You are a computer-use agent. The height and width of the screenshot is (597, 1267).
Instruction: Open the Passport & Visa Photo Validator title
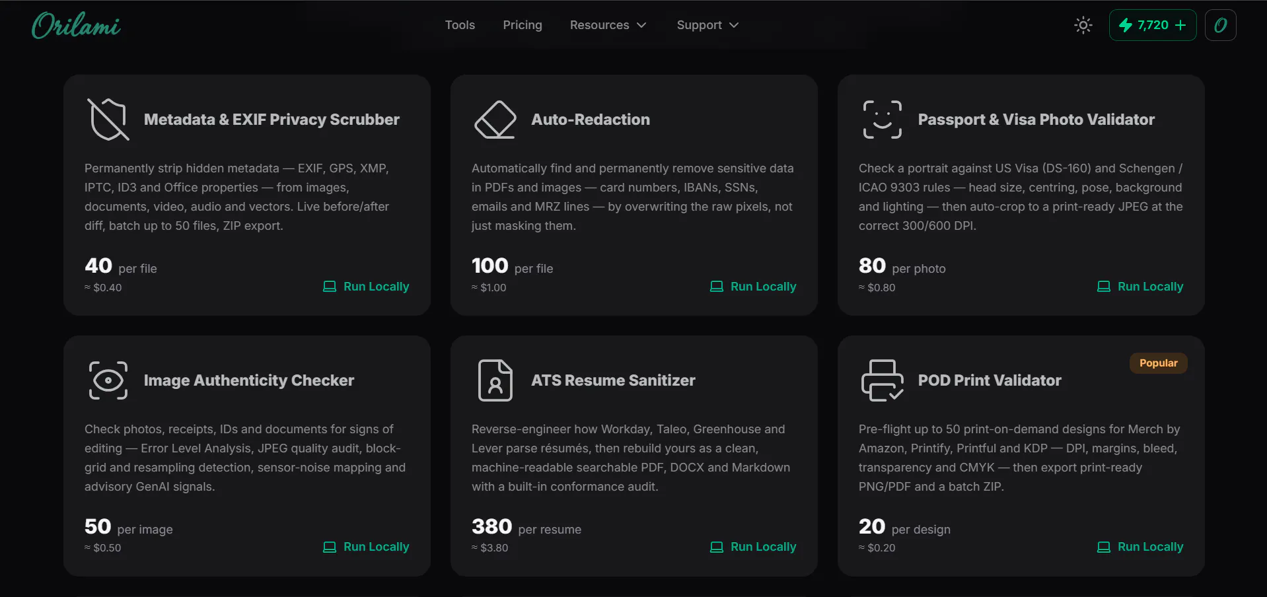pyautogui.click(x=1036, y=120)
